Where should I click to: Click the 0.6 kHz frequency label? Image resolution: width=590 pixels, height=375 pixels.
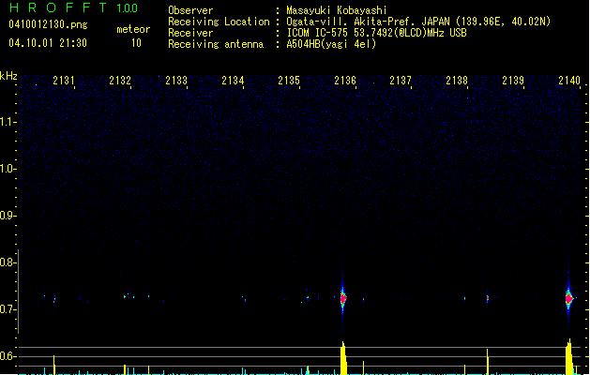(x=8, y=356)
